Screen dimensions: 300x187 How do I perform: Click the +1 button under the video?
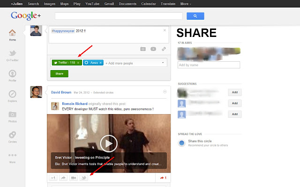pyautogui.click(x=53, y=178)
